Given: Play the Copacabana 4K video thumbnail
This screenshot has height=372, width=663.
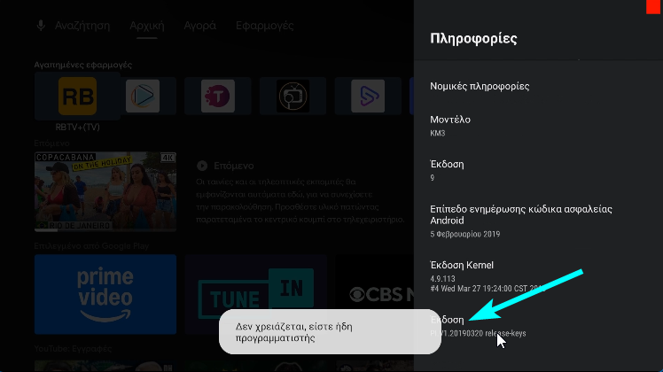Looking at the screenshot, I should click(105, 190).
